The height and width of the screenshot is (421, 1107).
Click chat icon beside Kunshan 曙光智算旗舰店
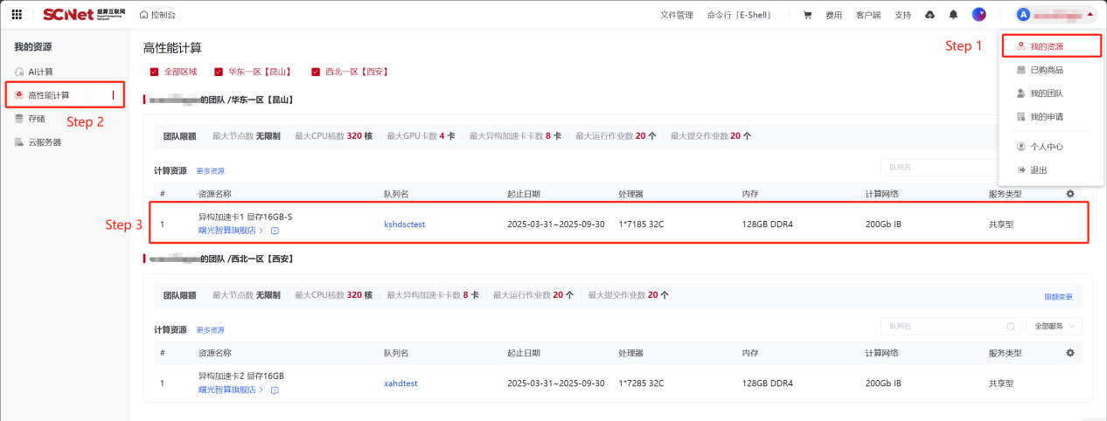pos(275,231)
